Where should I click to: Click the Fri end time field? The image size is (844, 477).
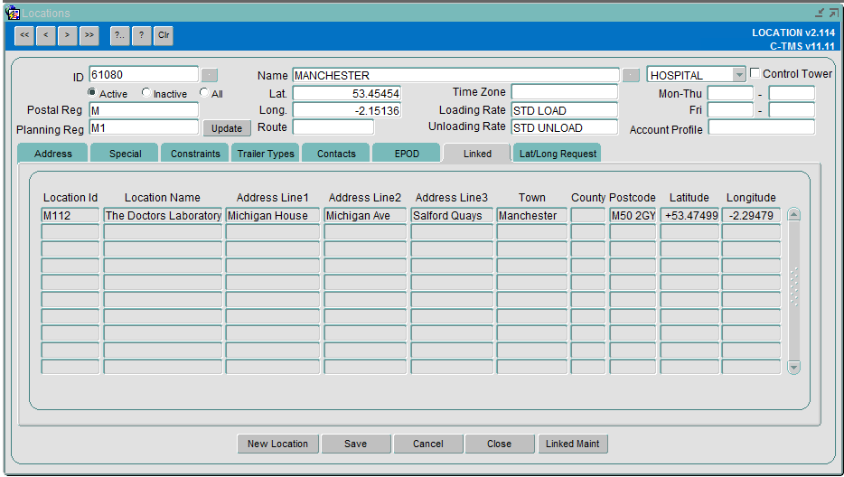[792, 110]
